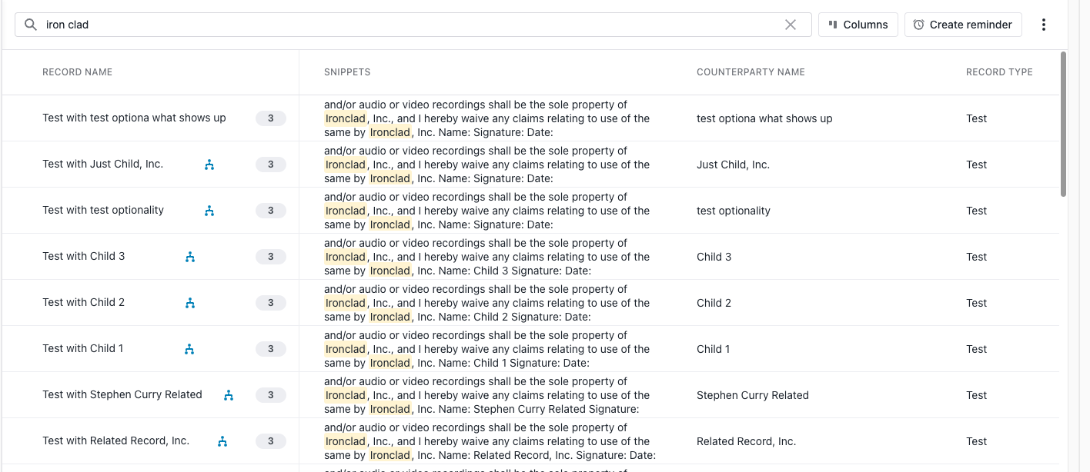Select counterparty cell "Stephen Curry Related"

[x=753, y=395]
